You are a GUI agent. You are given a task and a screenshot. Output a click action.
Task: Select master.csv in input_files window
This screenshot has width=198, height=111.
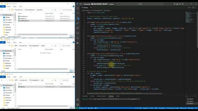point(23,18)
